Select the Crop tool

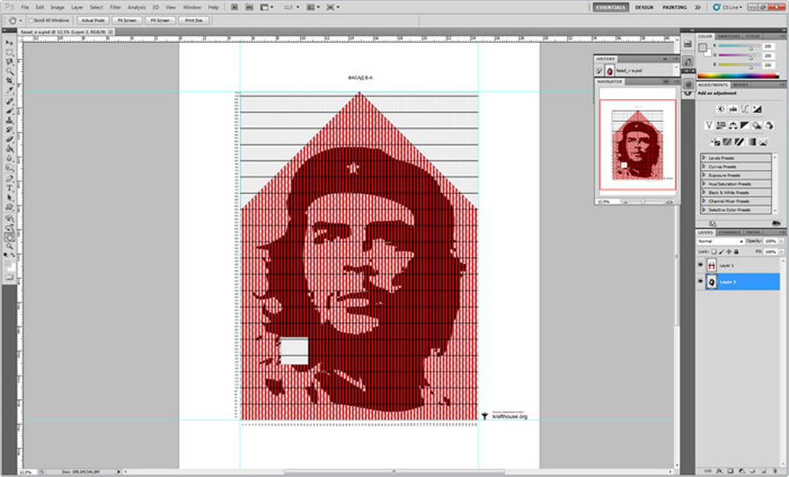[10, 81]
